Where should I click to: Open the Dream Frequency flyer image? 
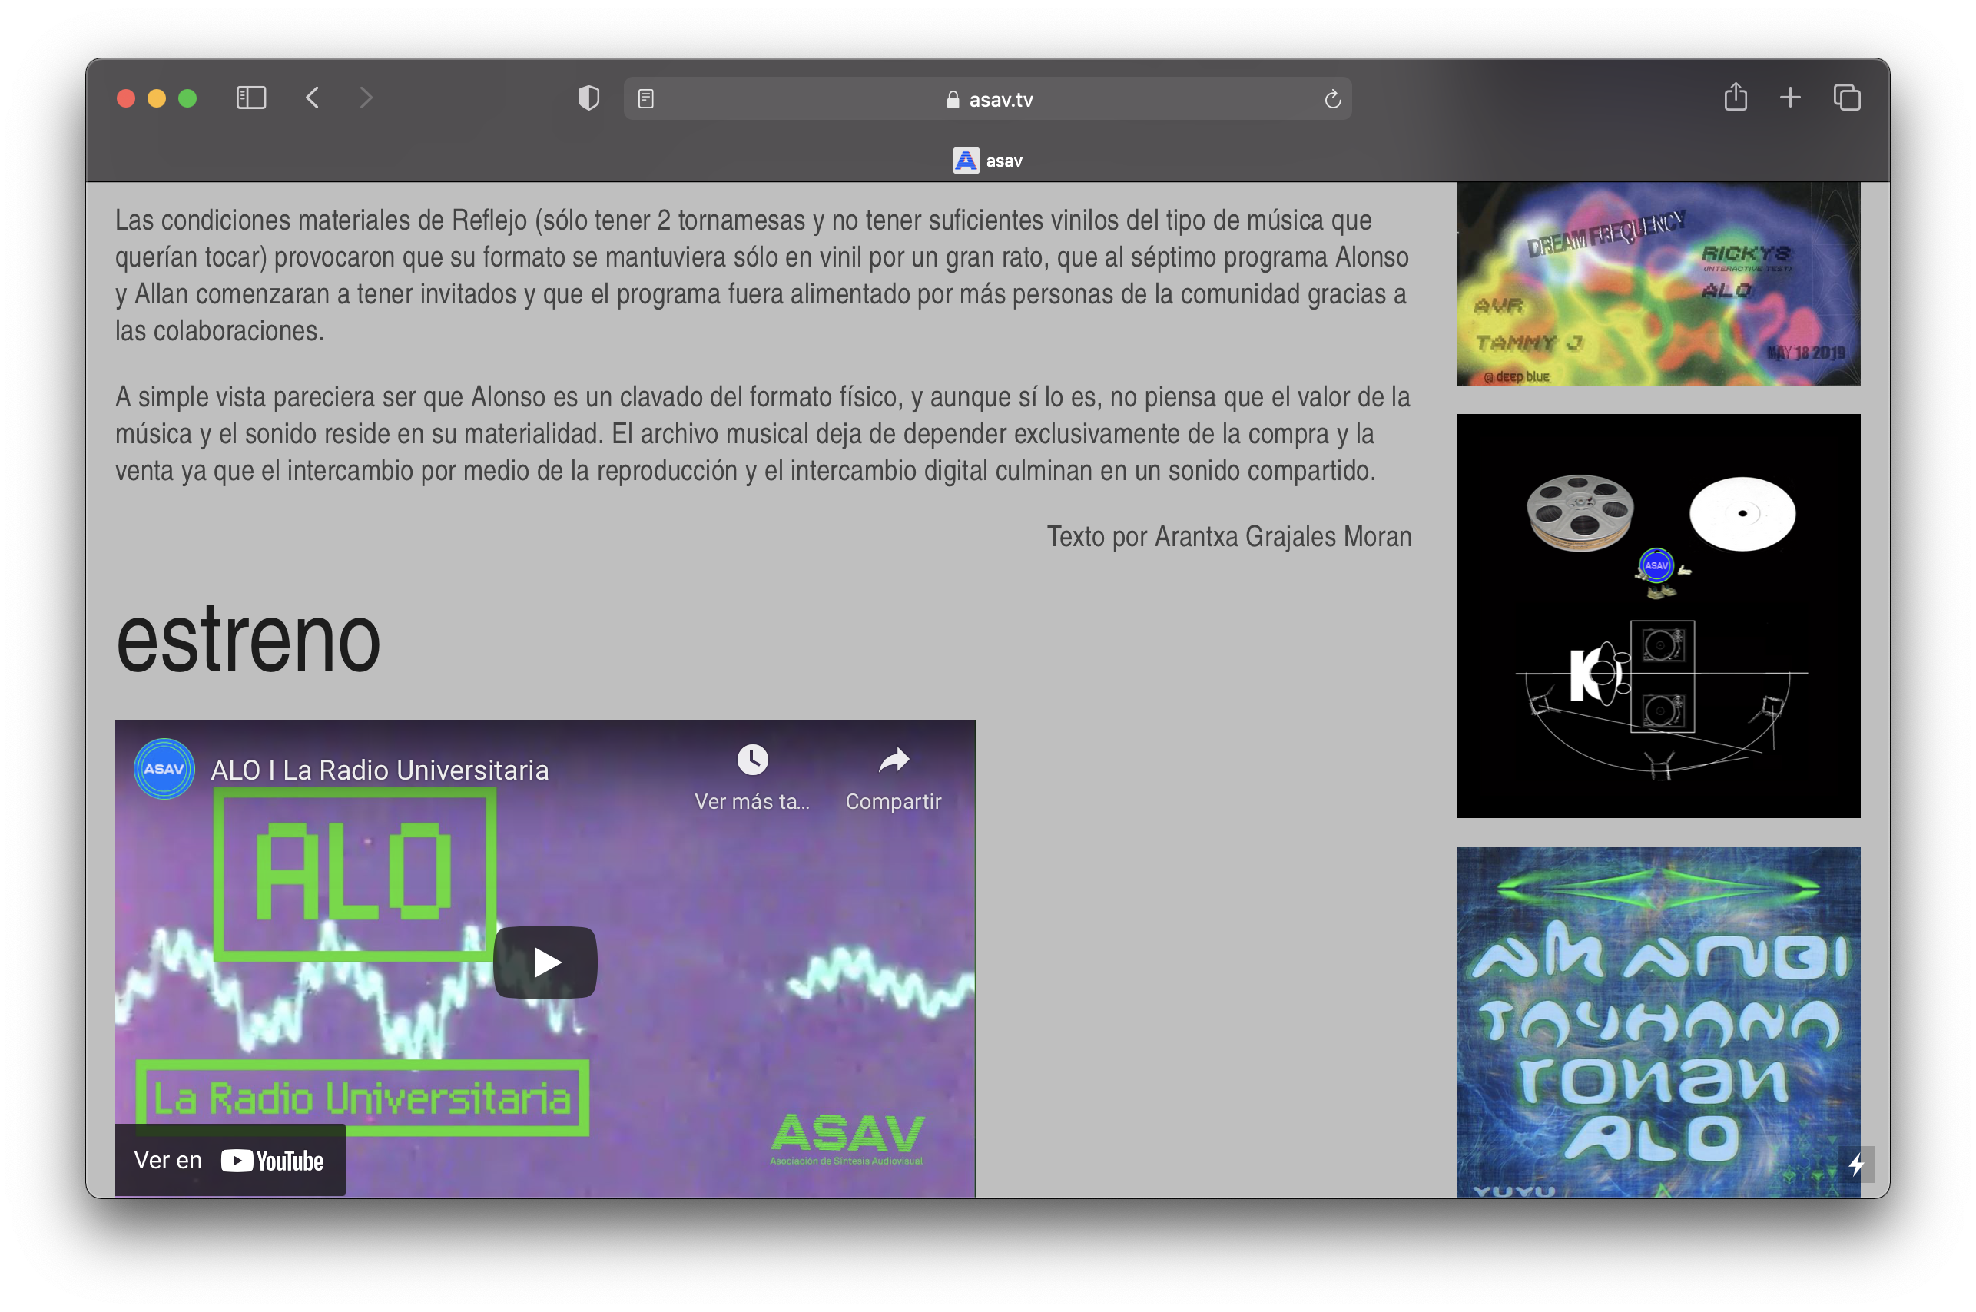(1658, 283)
